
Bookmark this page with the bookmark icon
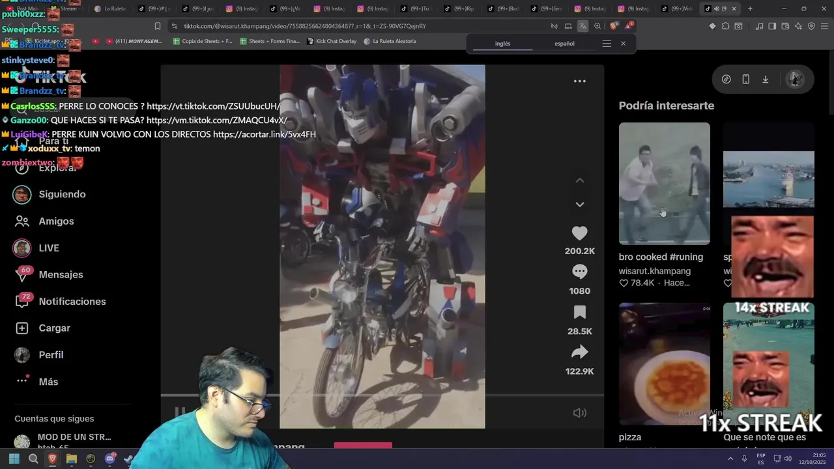(157, 26)
